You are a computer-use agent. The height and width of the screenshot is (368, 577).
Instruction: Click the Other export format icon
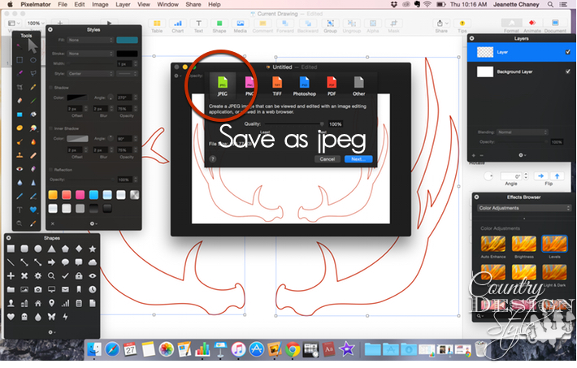[358, 84]
